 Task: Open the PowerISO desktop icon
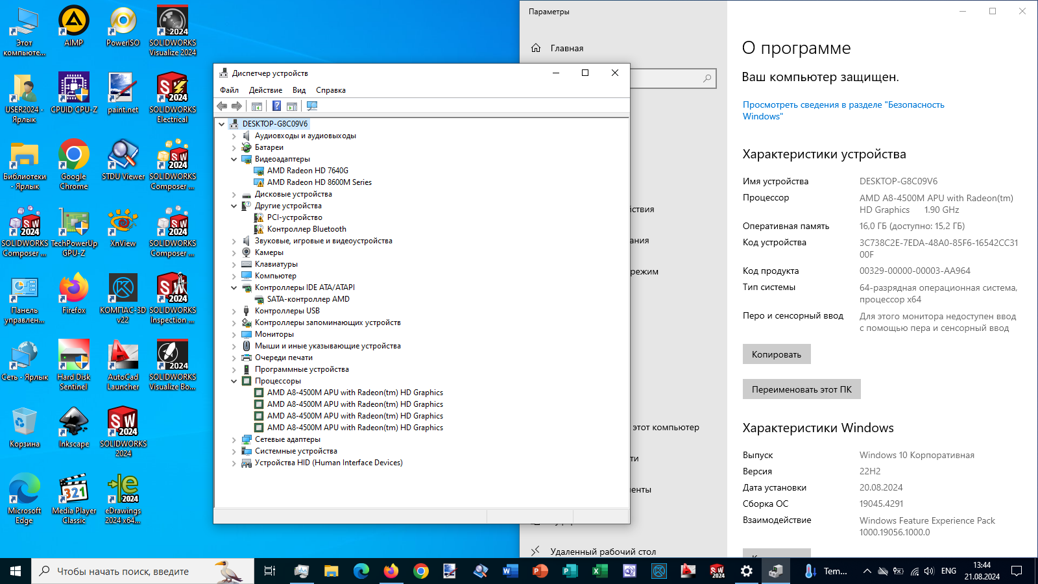point(123,27)
